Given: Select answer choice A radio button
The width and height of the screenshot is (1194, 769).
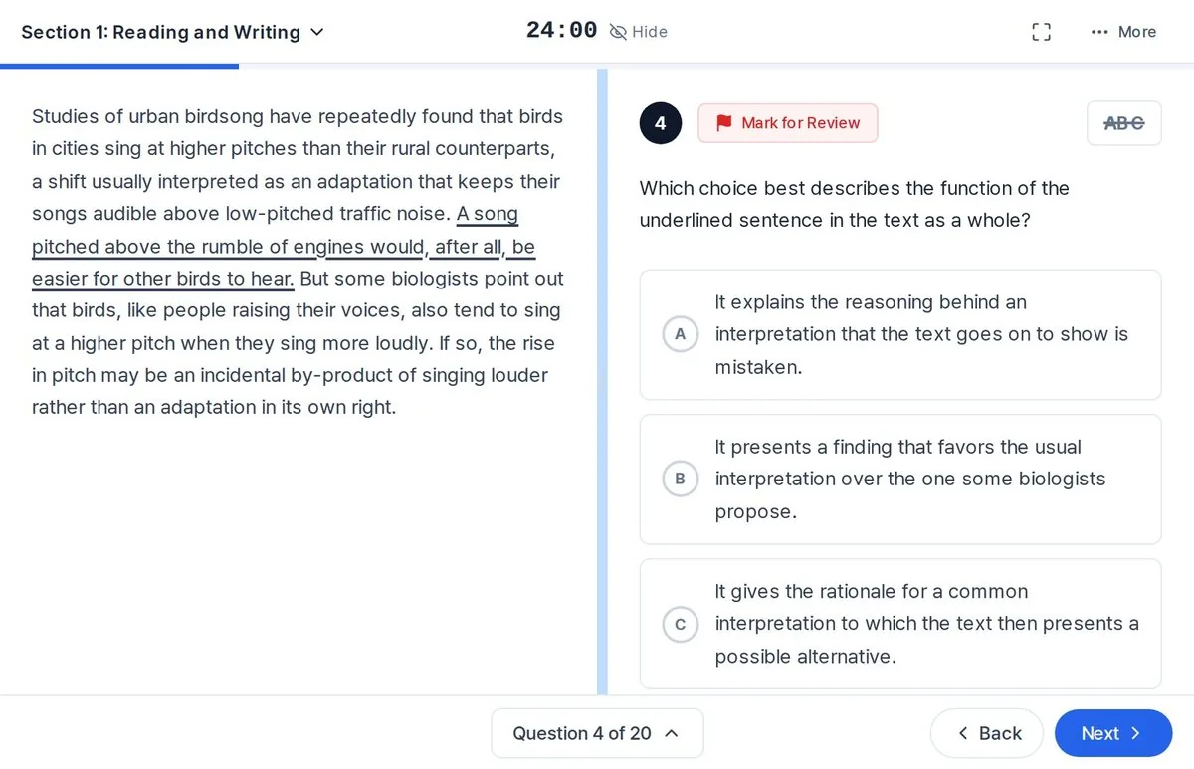Looking at the screenshot, I should click(x=681, y=334).
